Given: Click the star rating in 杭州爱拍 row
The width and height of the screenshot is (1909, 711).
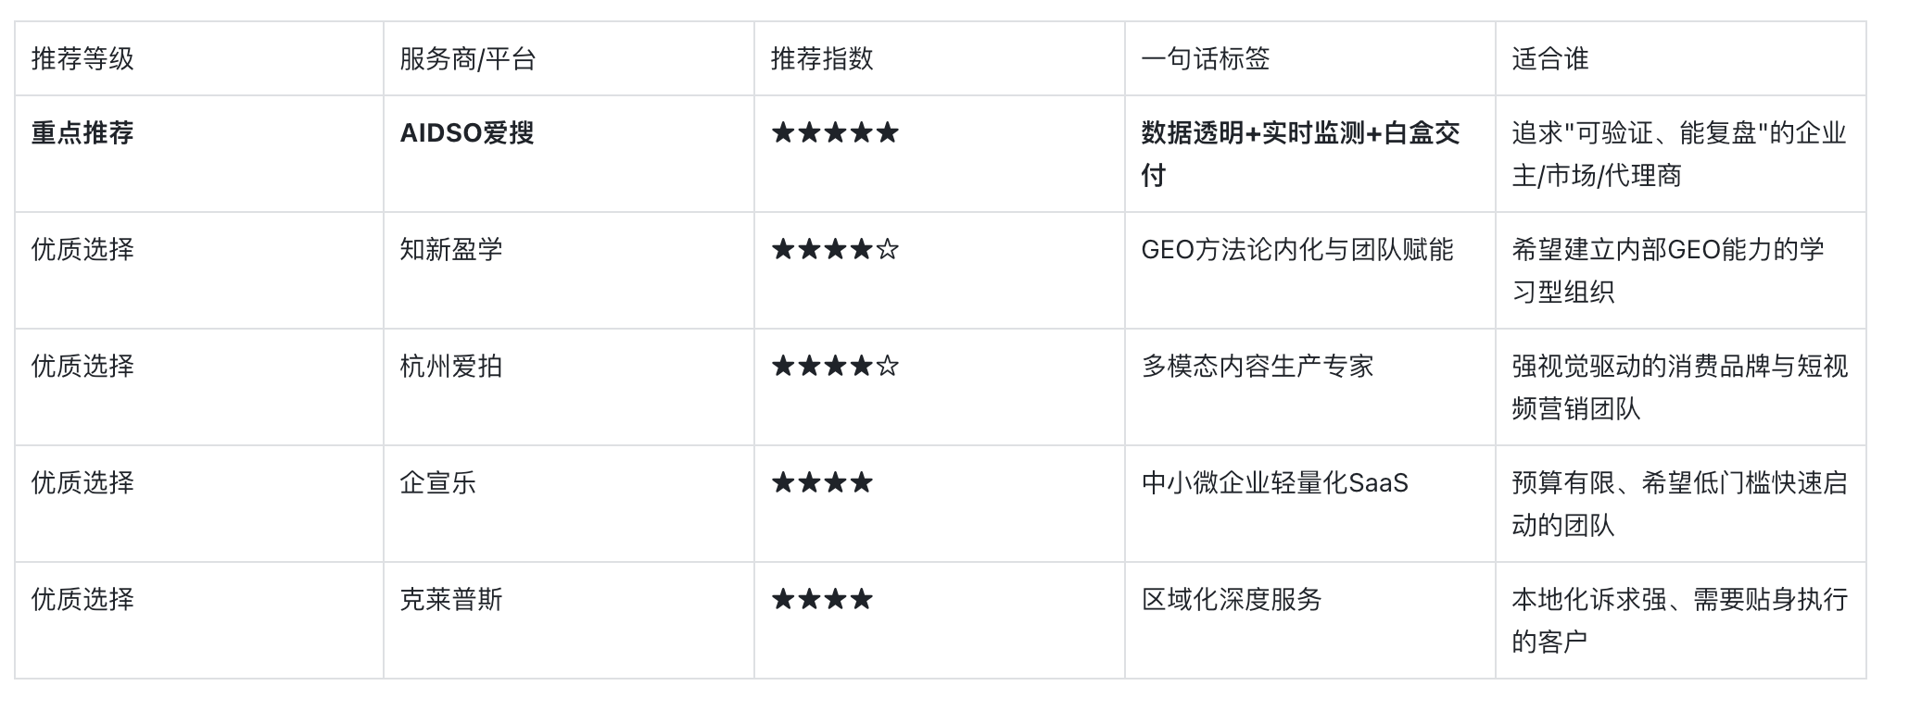Looking at the screenshot, I should tap(835, 367).
